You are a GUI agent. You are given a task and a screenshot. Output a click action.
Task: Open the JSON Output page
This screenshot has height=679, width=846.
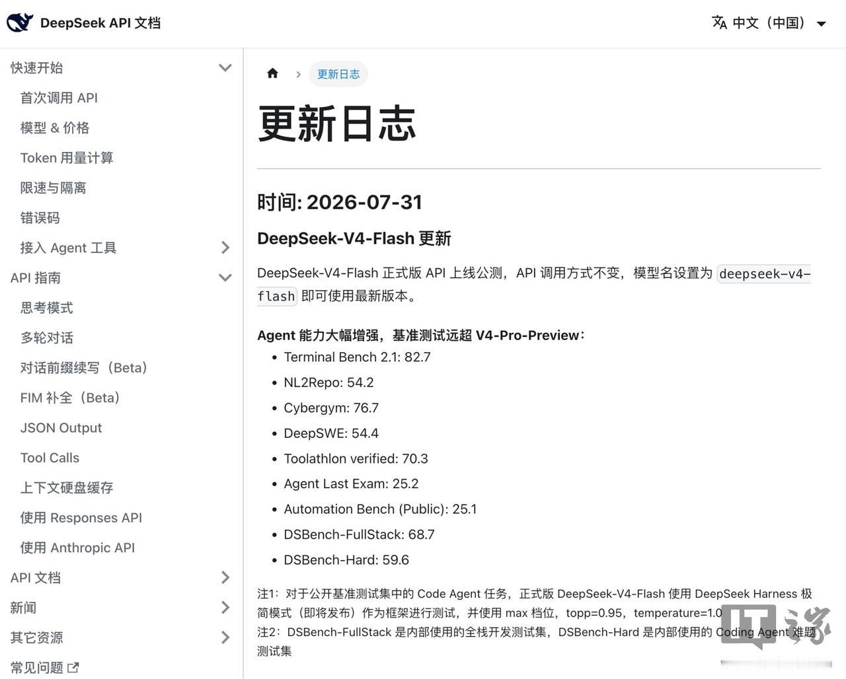61,428
